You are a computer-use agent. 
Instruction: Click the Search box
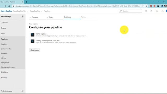tap(130, 11)
